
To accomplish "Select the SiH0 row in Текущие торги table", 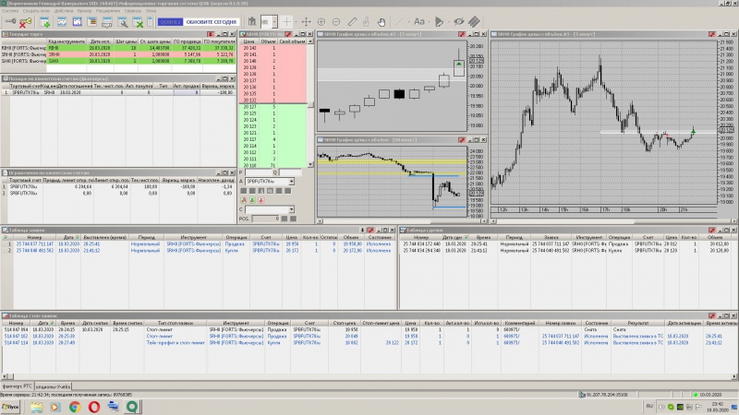I will [118, 61].
